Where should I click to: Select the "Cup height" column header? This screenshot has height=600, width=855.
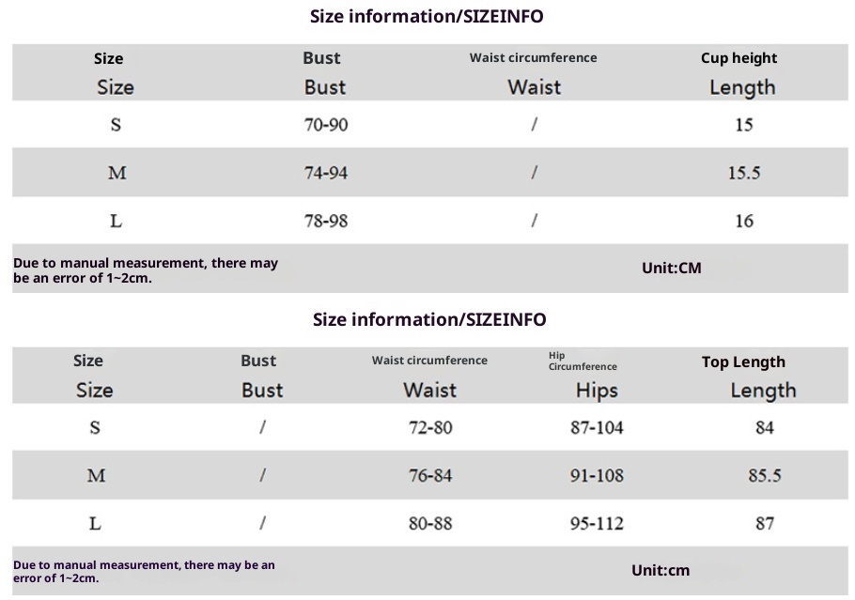739,58
